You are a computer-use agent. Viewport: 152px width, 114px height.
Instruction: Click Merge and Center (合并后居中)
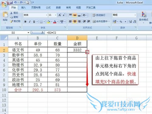100,21
